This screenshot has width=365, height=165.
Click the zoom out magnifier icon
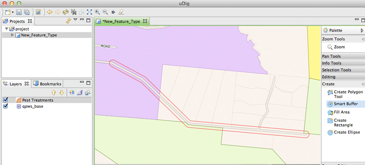pos(105,12)
